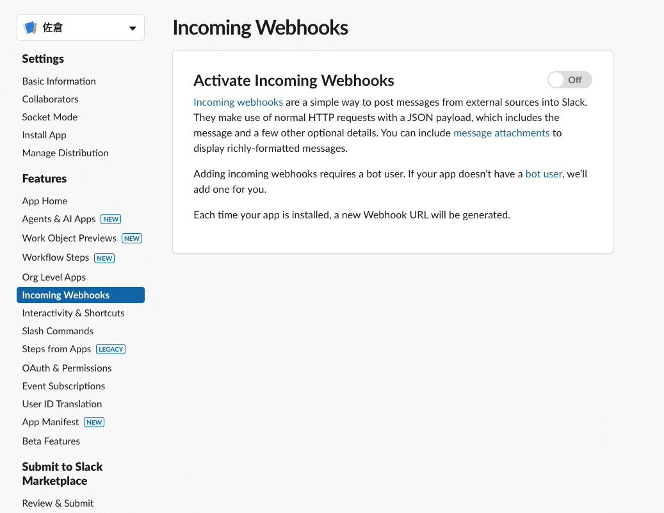Click the NEW badge next to Workflow Steps
664x513 pixels.
(x=104, y=258)
